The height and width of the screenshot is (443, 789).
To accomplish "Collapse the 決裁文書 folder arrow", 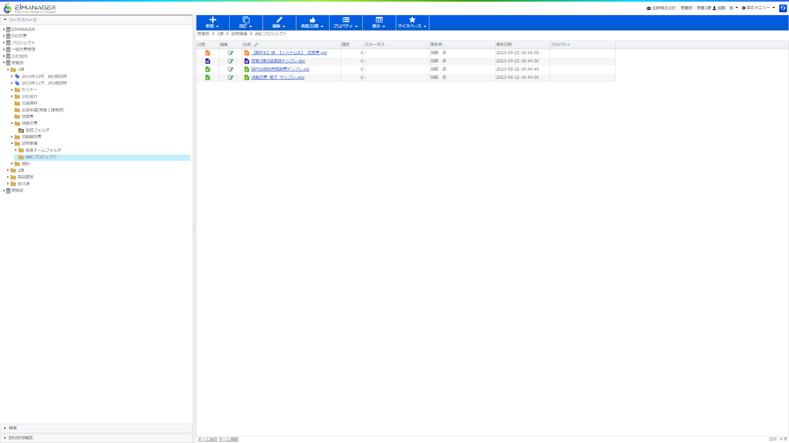I will click(x=12, y=123).
